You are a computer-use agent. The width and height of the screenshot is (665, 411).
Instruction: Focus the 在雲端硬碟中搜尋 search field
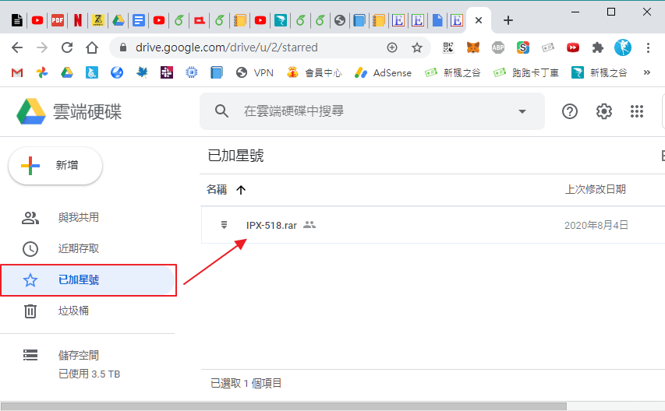coord(372,111)
